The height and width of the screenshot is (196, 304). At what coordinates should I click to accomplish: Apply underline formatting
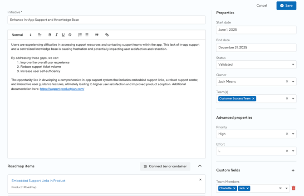63,35
